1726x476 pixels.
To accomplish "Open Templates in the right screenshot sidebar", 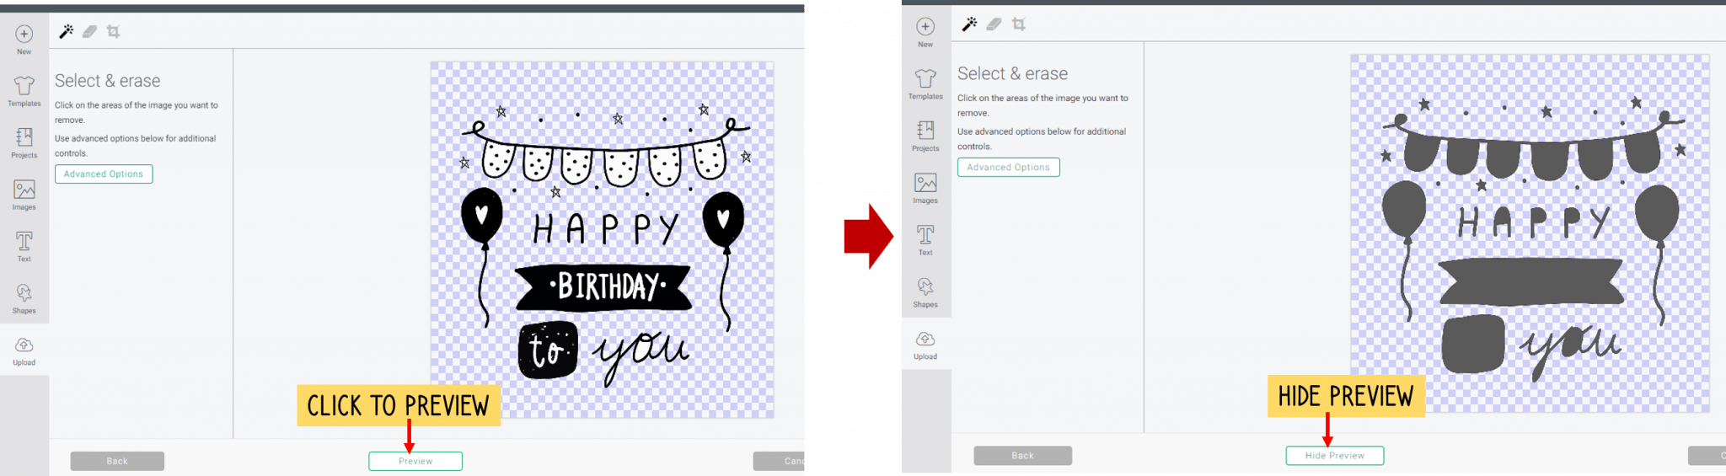I will (x=925, y=83).
